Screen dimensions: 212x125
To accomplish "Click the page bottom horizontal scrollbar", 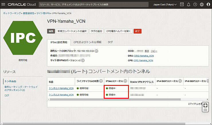I will point(94,124).
